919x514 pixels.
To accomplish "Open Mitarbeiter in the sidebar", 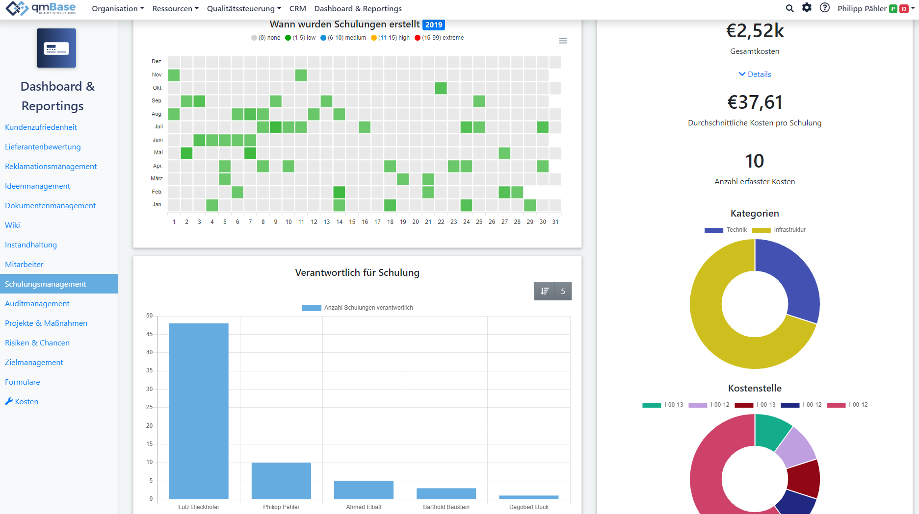I will tap(24, 265).
